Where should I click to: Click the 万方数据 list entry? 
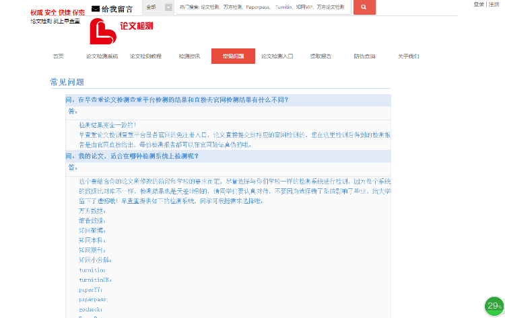[x=92, y=211]
